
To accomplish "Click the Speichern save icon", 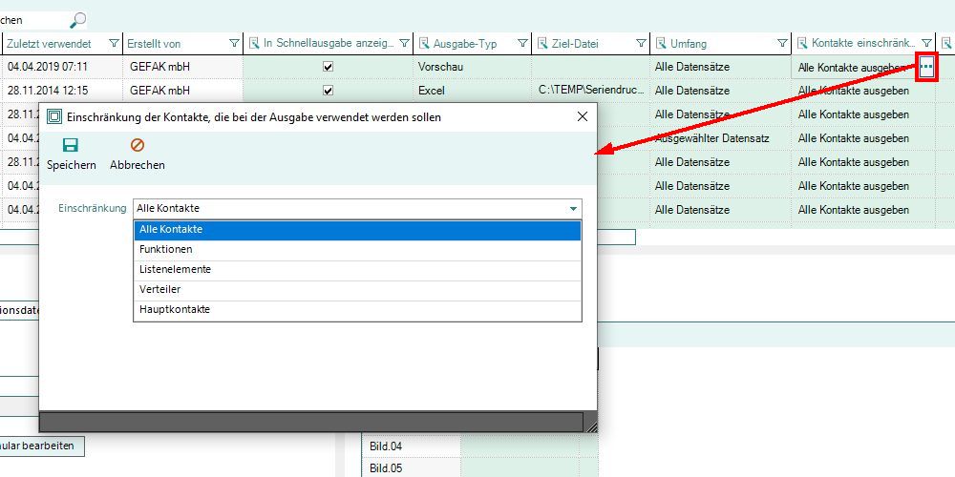I will point(71,146).
